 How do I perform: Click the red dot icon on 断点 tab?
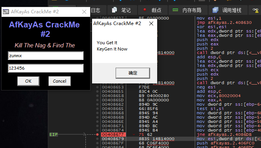pos(145,10)
